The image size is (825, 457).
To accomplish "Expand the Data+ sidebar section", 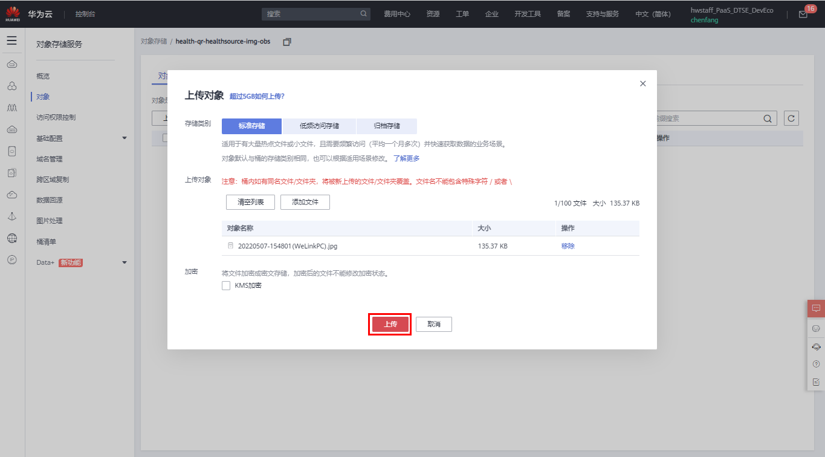I will pyautogui.click(x=125, y=262).
